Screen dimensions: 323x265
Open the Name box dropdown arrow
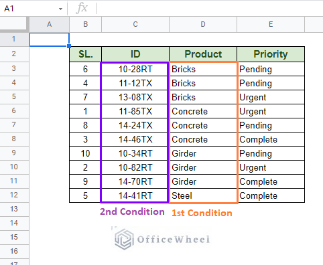[60, 9]
